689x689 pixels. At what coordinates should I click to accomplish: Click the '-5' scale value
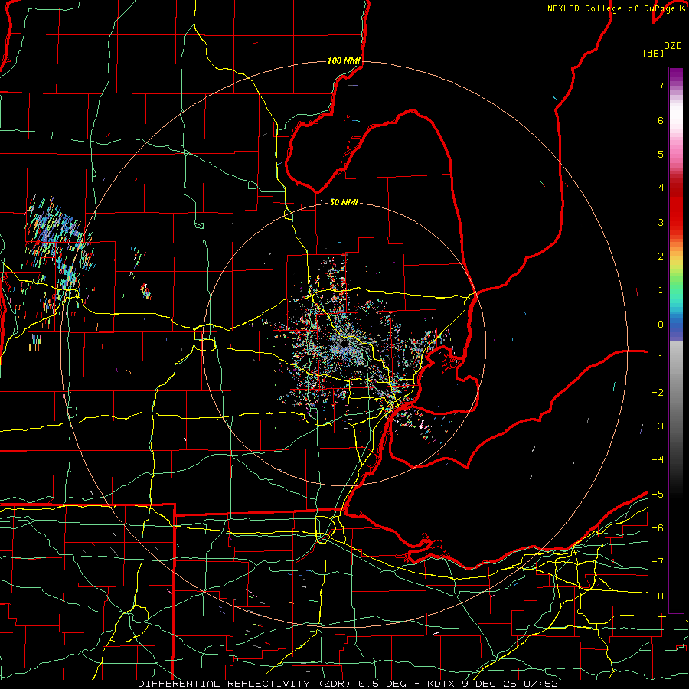(658, 495)
